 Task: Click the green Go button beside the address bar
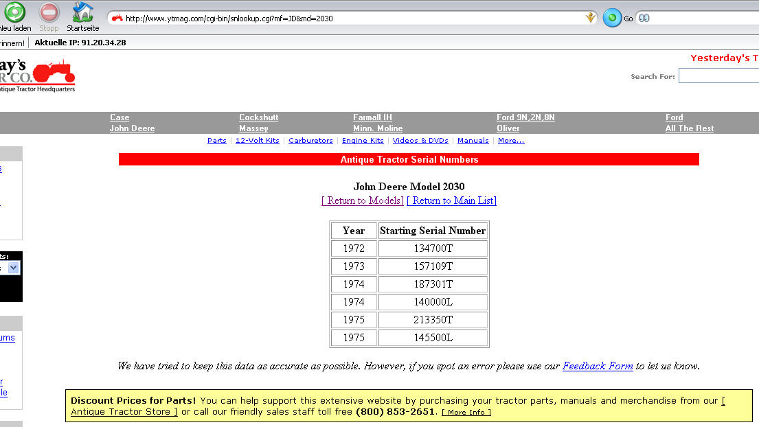coord(611,19)
